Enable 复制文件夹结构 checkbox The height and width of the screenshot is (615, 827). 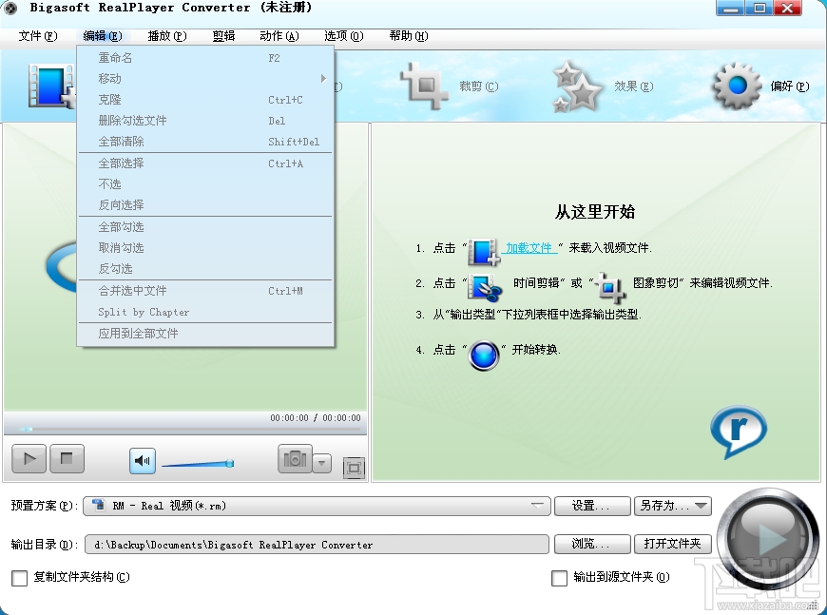pos(21,578)
